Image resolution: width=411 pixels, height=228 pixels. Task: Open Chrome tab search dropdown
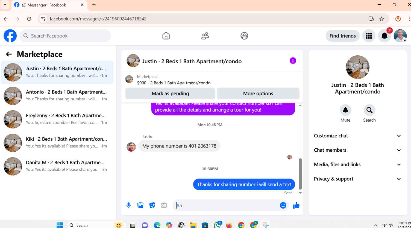[5, 5]
